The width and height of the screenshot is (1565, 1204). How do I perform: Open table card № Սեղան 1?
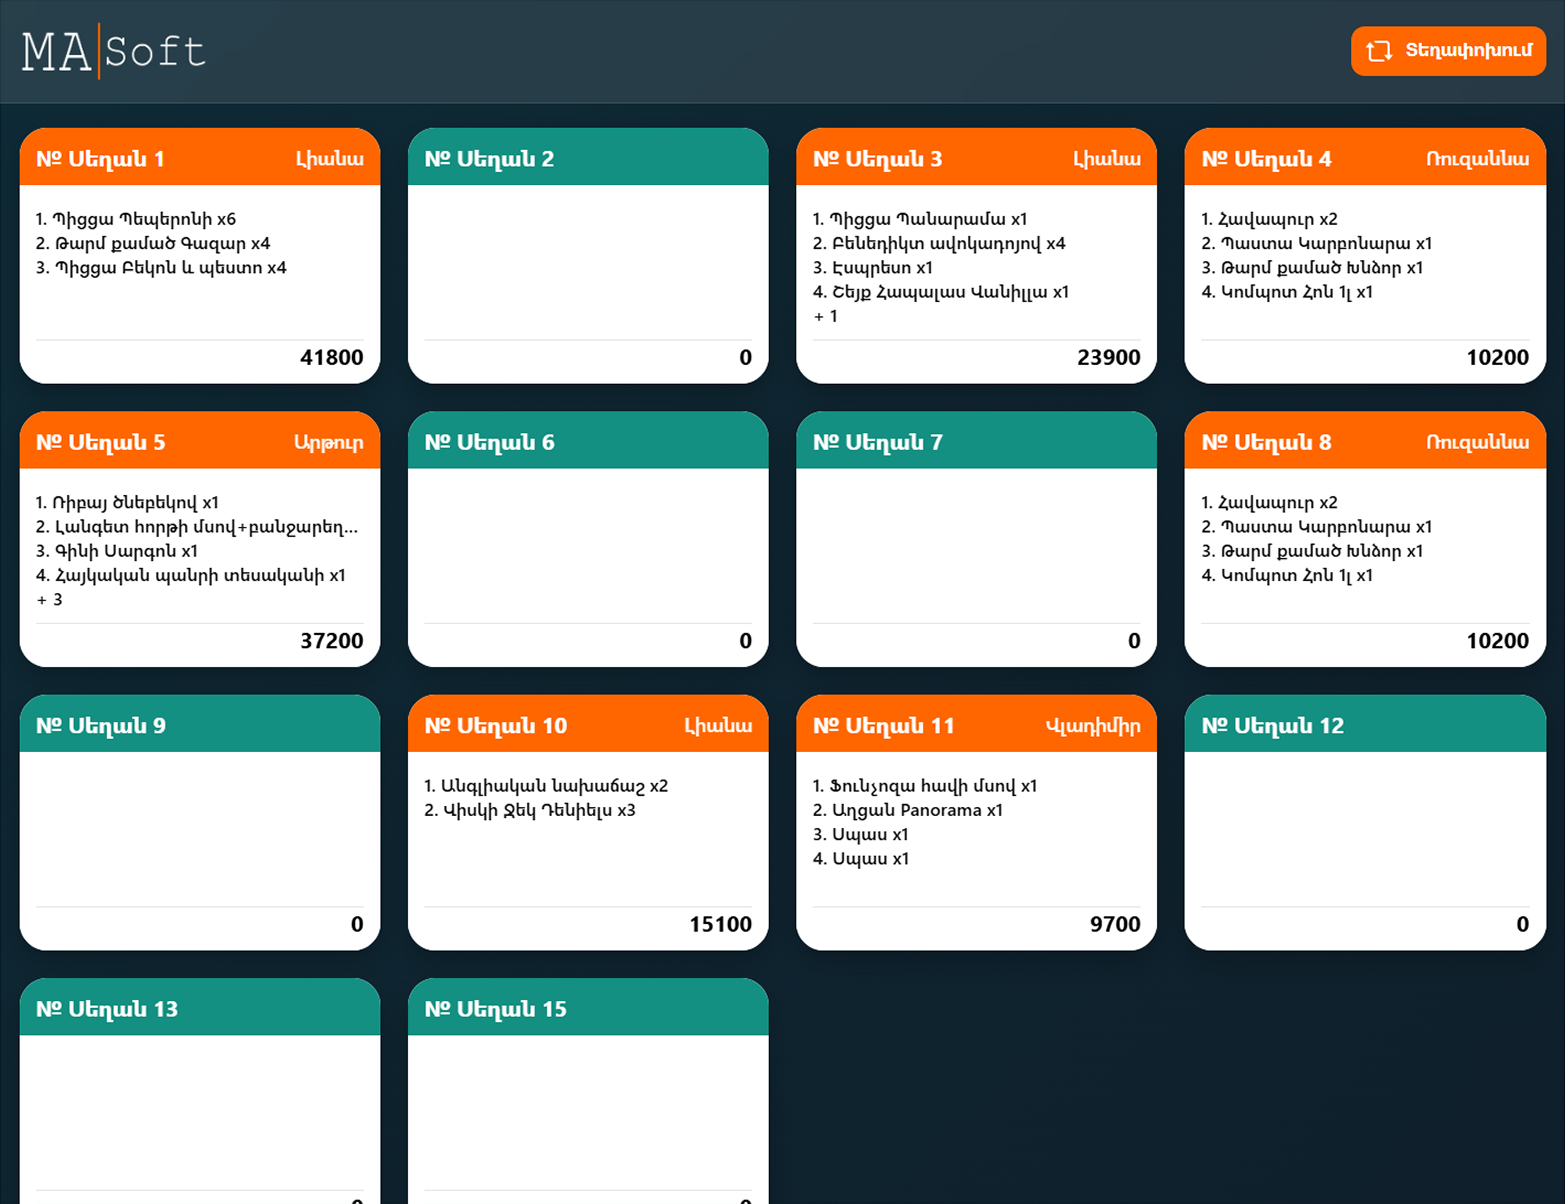pos(200,256)
